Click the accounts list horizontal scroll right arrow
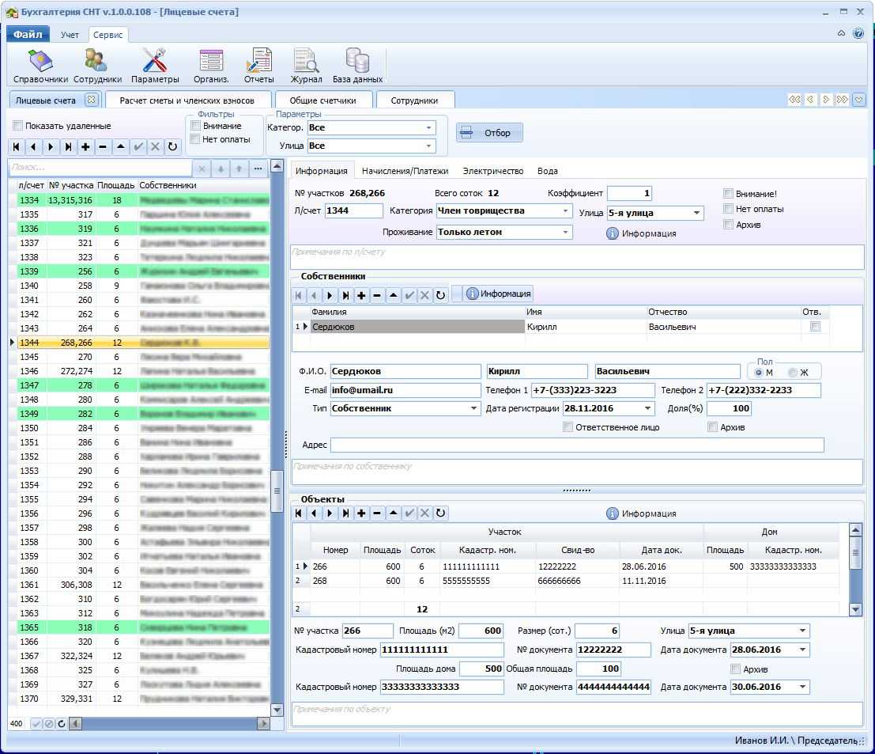This screenshot has width=875, height=754. click(263, 724)
